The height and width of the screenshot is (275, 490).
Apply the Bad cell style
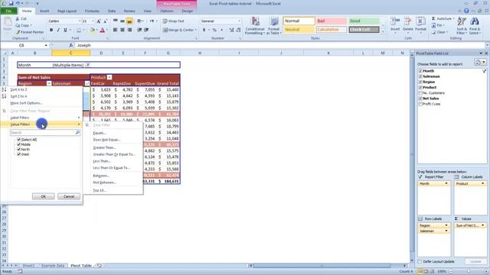point(332,21)
